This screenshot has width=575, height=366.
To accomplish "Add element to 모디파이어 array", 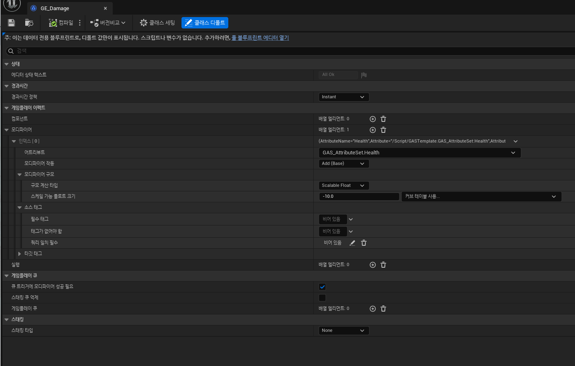I will tap(372, 130).
